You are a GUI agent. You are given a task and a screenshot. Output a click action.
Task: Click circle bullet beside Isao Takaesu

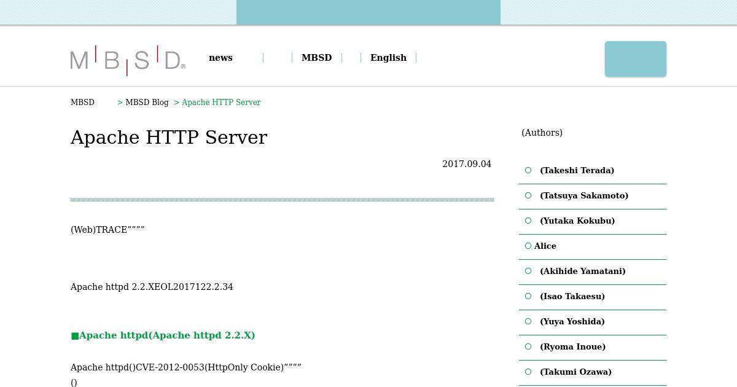528,296
